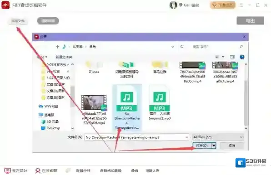Select Desktop in navigation pane

tap(50, 128)
